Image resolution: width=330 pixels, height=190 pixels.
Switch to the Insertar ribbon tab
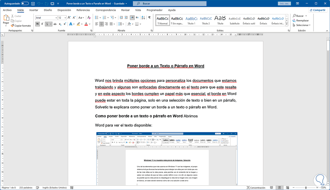tap(34, 10)
